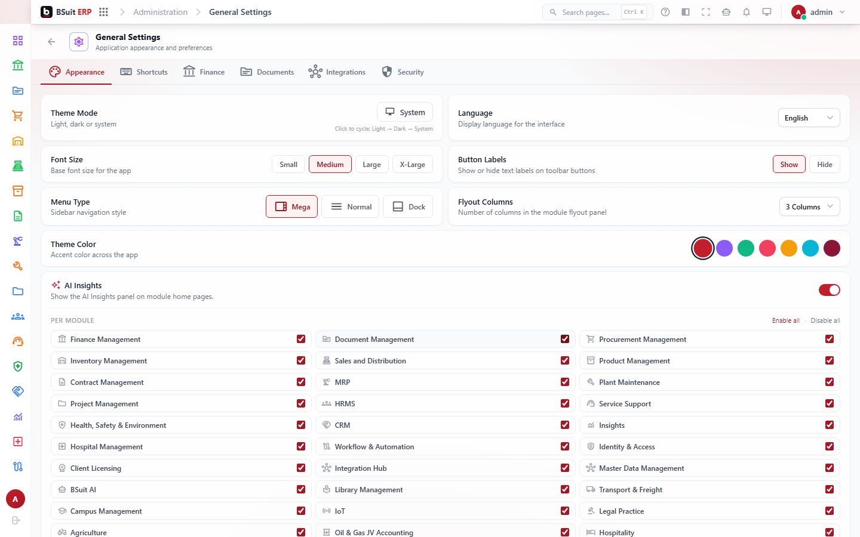Choose the Normal menu type
Image resolution: width=860 pixels, height=537 pixels.
click(350, 206)
